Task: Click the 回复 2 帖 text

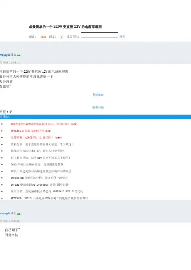Action: [x=12, y=235]
